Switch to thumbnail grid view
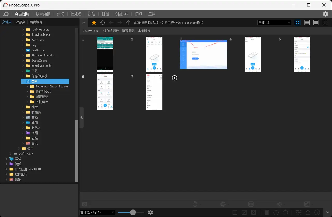The image size is (332, 217). pos(298,23)
